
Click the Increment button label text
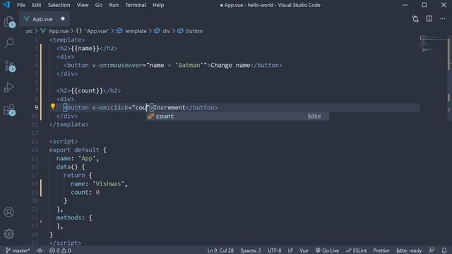click(169, 107)
